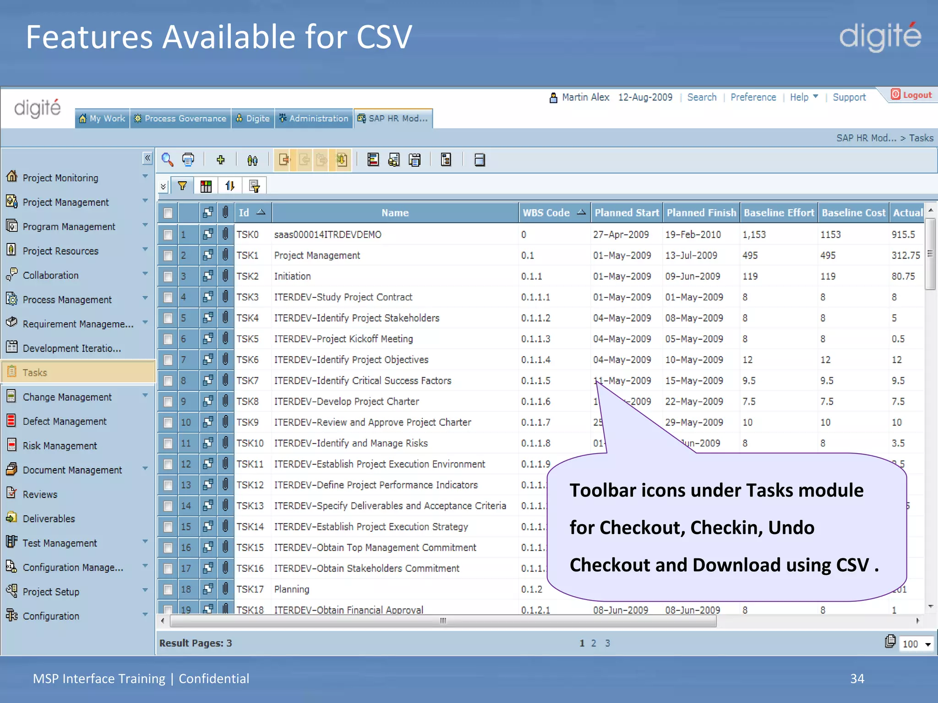938x703 pixels.
Task: Click the Support link
Action: point(849,97)
